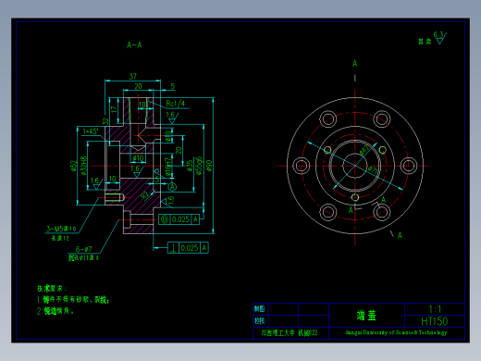Click the "制图" title block label
Viewport: 481px width, 361px height.
pos(259,309)
